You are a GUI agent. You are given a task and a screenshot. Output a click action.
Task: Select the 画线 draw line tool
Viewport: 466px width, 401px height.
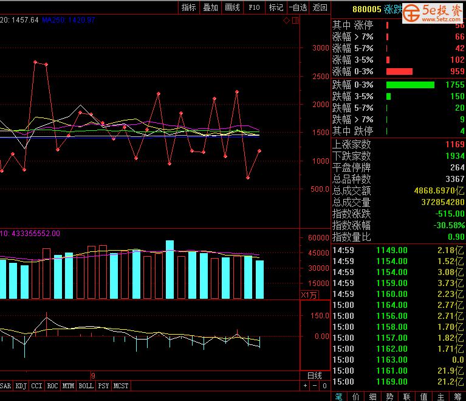click(x=233, y=7)
